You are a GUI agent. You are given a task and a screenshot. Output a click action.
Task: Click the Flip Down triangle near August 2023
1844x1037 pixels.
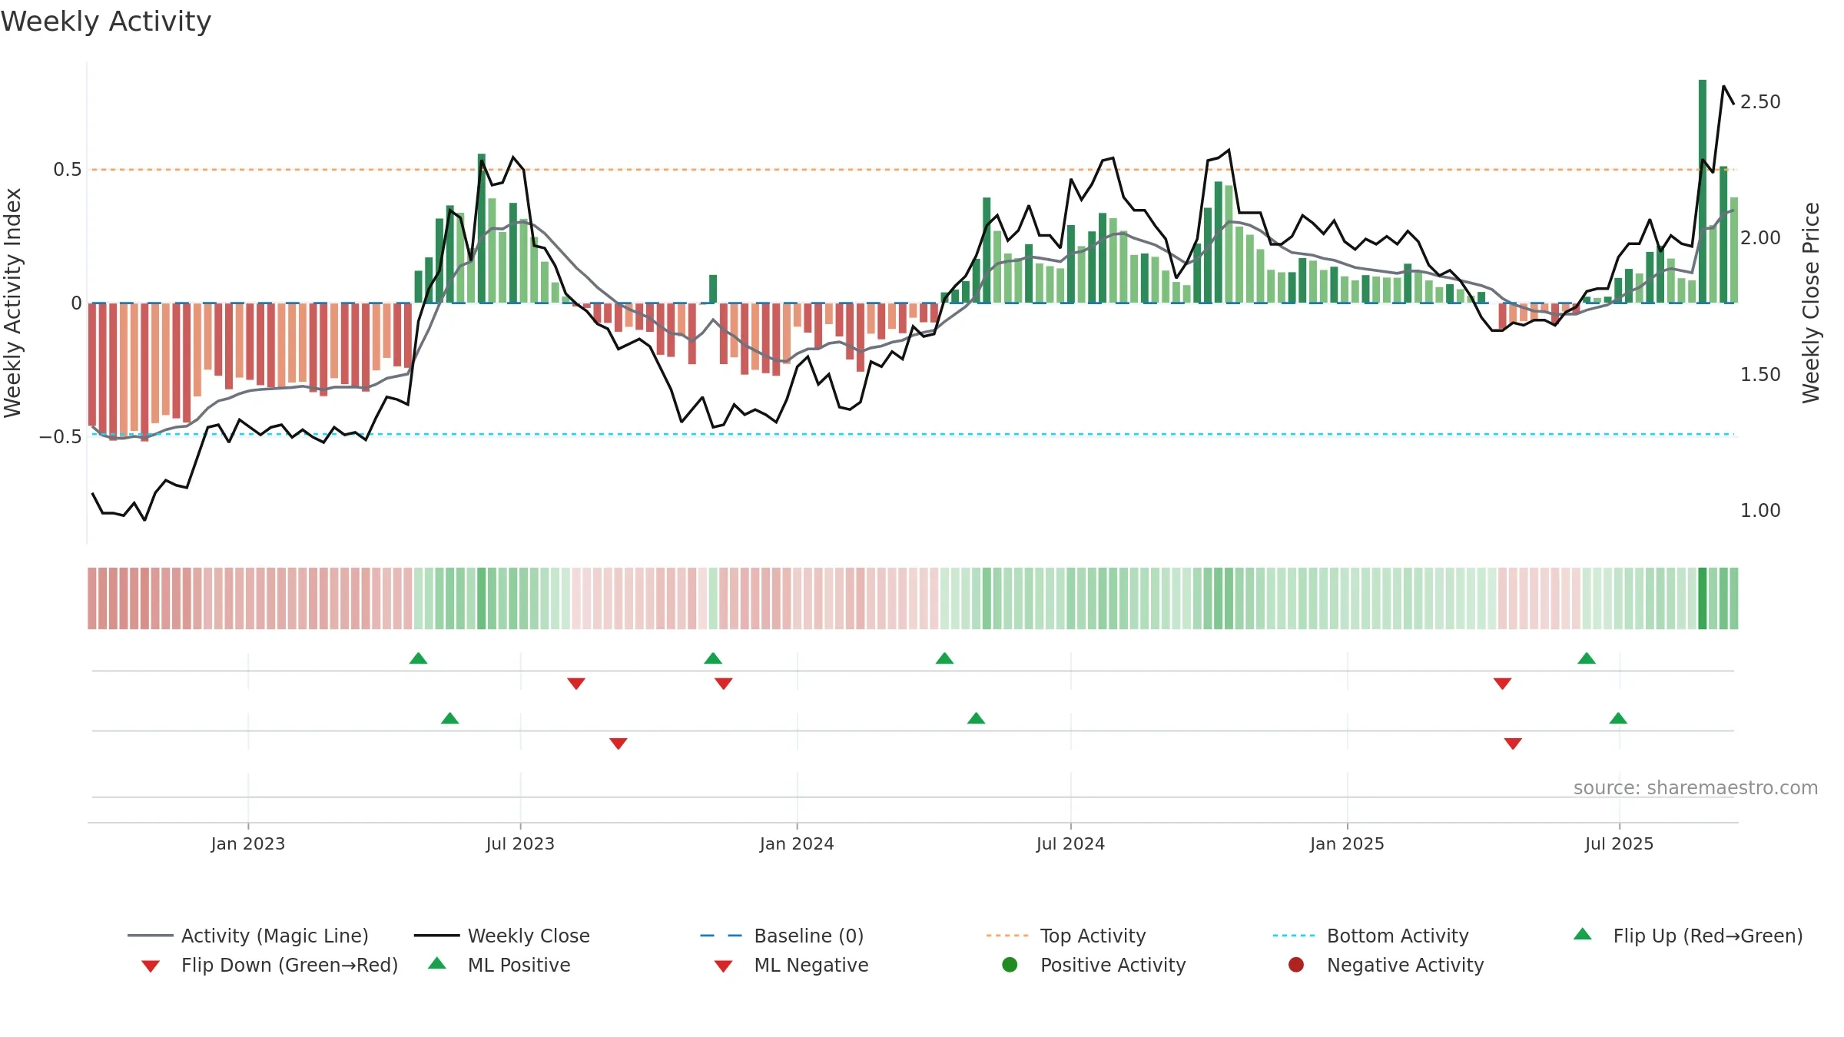pos(576,684)
